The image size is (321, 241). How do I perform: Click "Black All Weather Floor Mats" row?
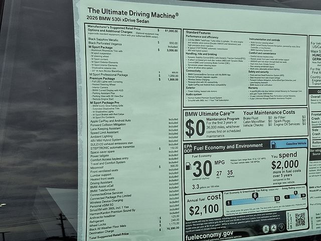pos(108,227)
